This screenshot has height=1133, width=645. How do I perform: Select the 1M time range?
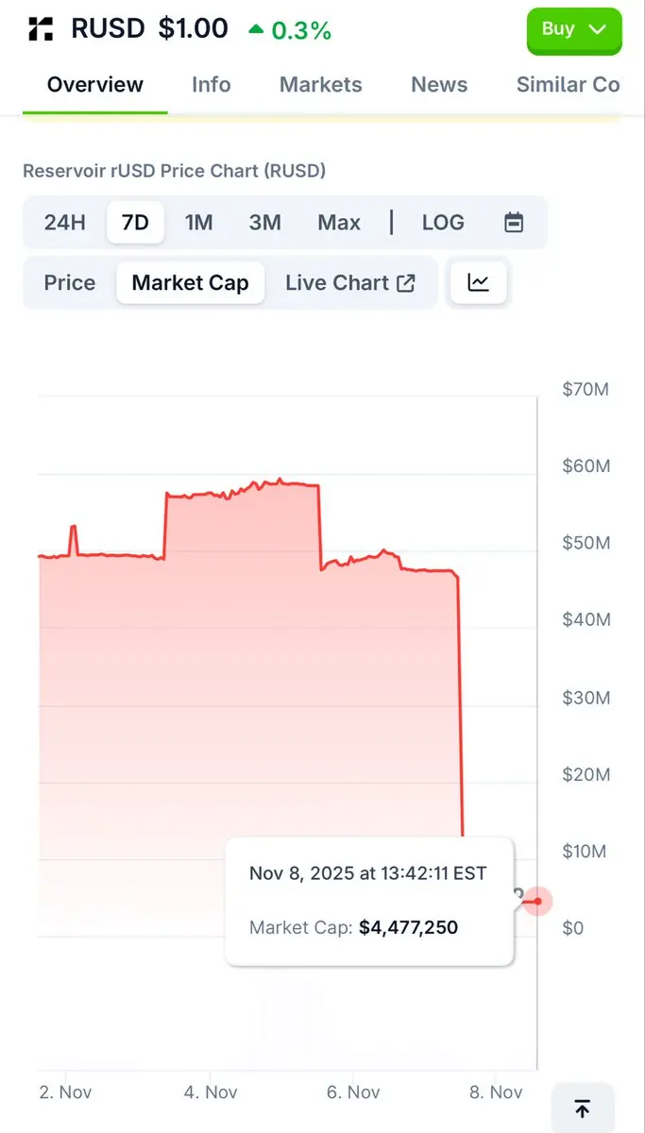point(198,223)
